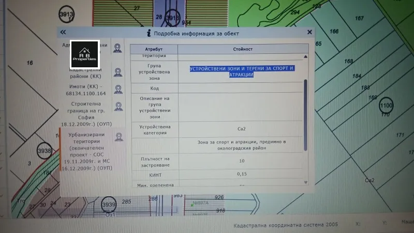Select the Имоти (КК) - 68134.1100.164 layer
The image size is (414, 233).
point(87,90)
